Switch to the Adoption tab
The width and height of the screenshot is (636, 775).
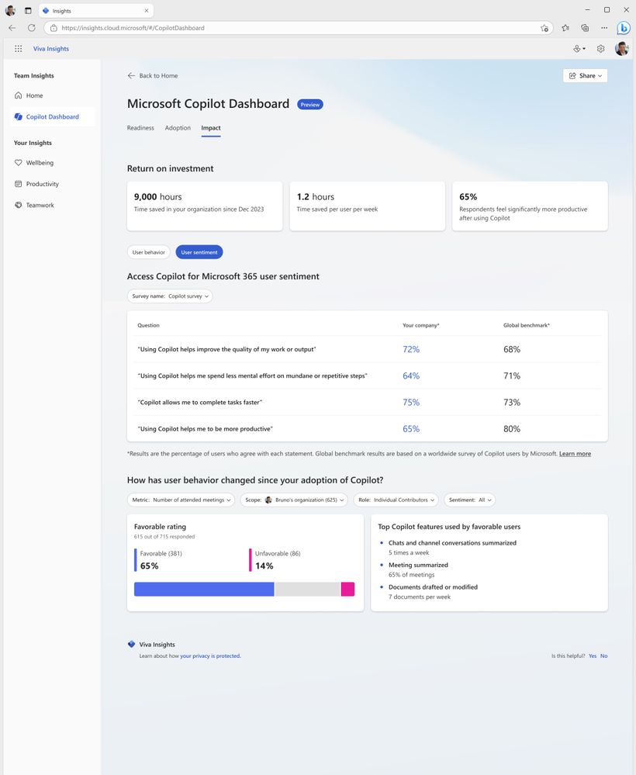(x=178, y=128)
